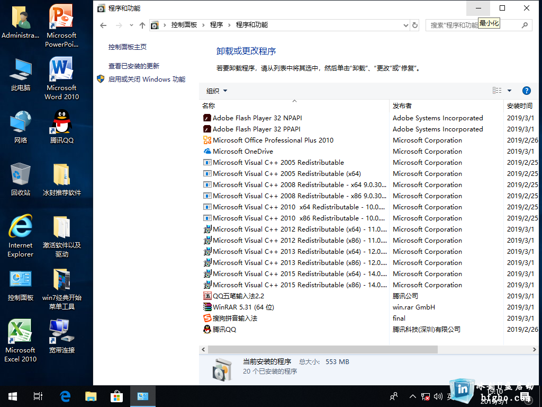Select Adobe Flash Player 32 PPAPI row

370,129
